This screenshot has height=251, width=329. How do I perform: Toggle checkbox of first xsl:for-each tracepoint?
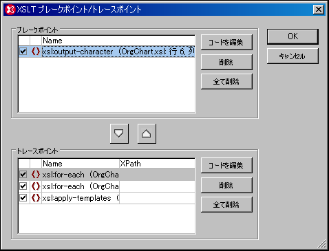(23, 175)
